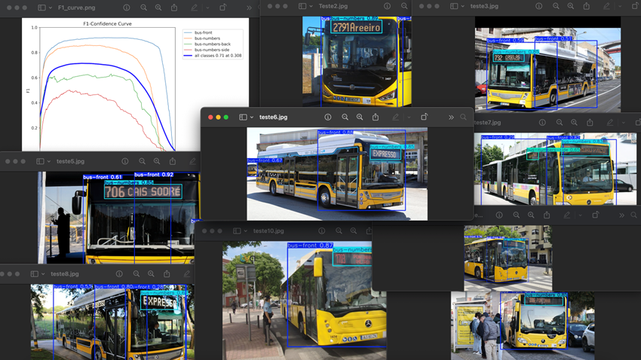
Task: Zoom out in teste6.jpg window
Action: coord(345,117)
